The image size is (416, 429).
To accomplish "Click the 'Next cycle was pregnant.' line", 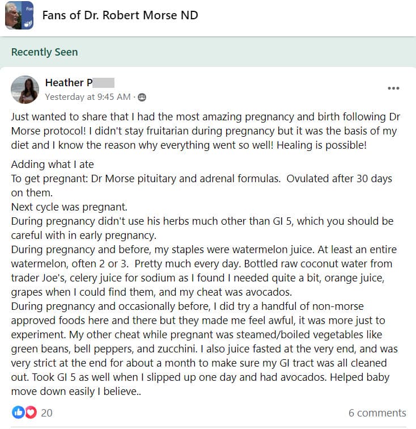I will 61,207.
